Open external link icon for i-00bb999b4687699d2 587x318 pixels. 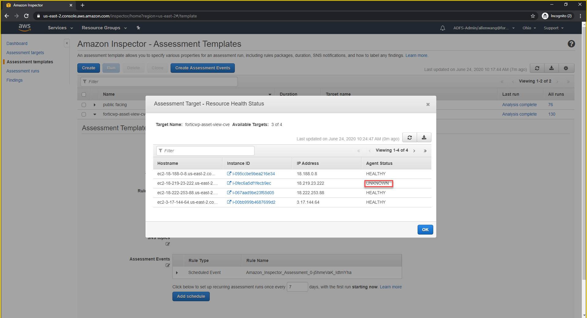coord(229,202)
